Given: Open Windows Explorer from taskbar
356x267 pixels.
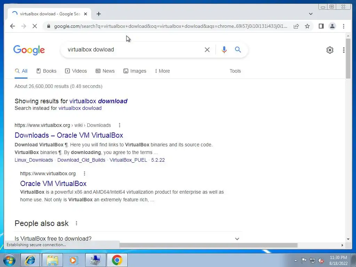Looking at the screenshot, I should (x=52, y=260).
